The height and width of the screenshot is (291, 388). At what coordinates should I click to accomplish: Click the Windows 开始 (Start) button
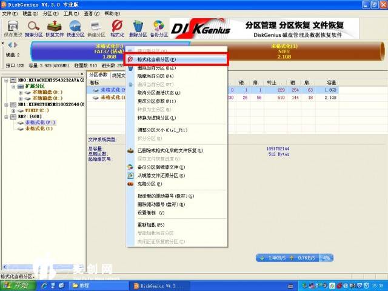17,285
